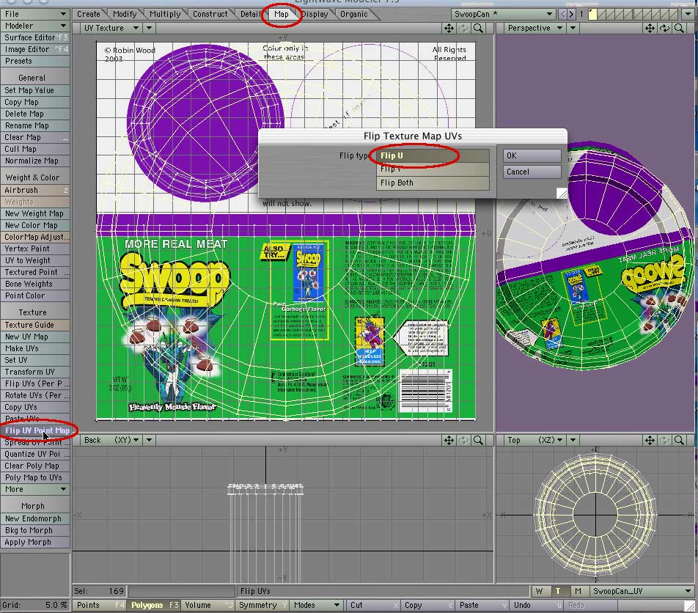Click the Texture Guide button
The image size is (698, 613).
pyautogui.click(x=35, y=325)
